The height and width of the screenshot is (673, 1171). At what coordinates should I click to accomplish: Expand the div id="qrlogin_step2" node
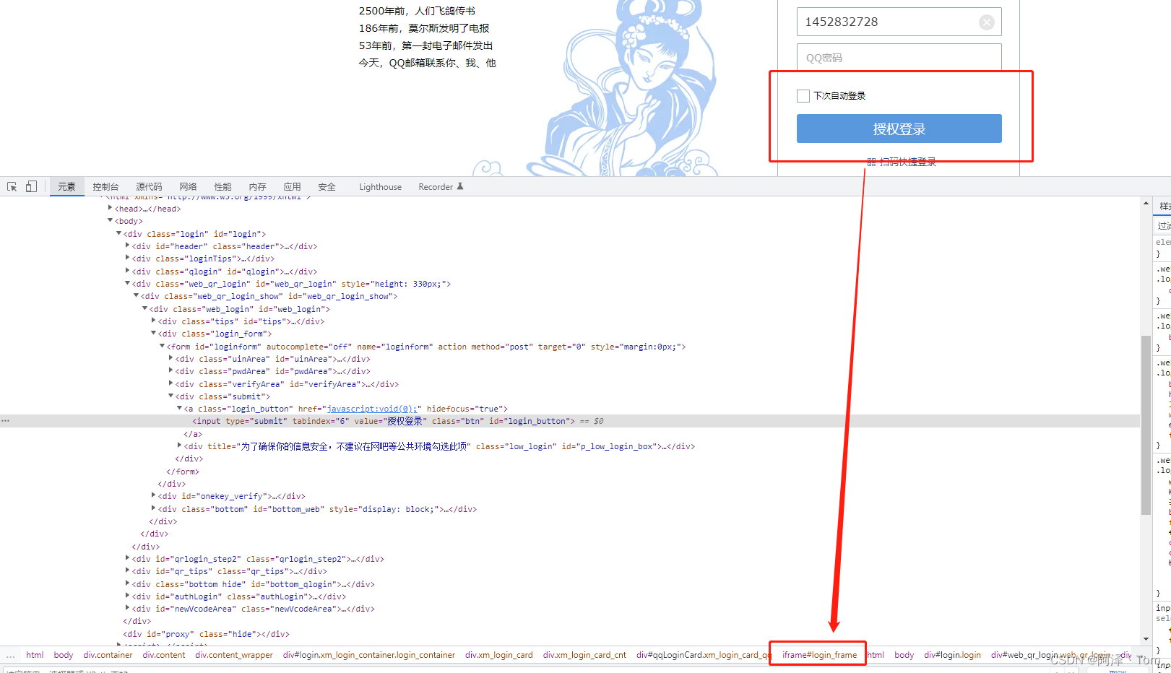127,558
